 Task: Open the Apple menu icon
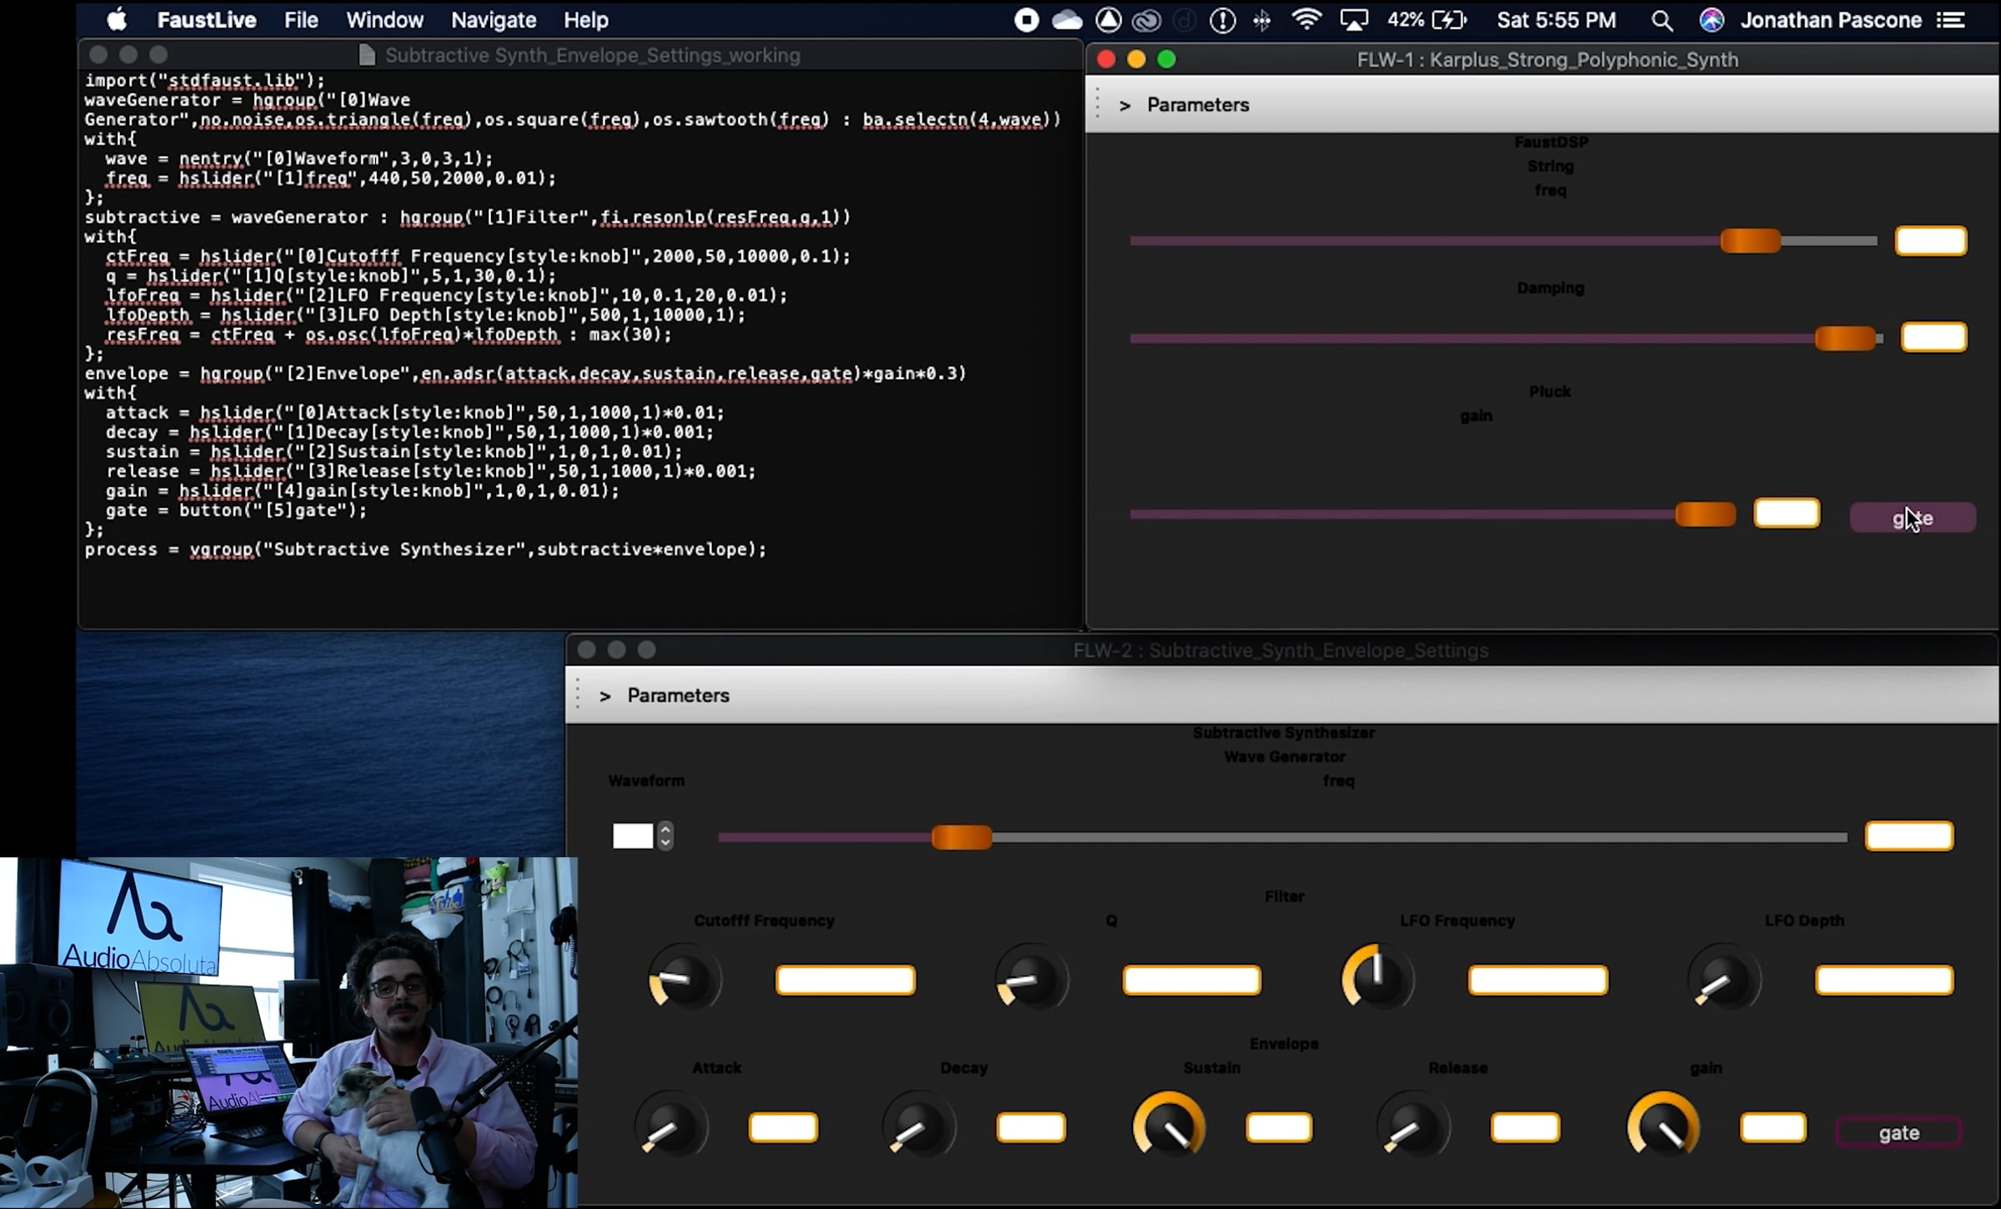[118, 20]
